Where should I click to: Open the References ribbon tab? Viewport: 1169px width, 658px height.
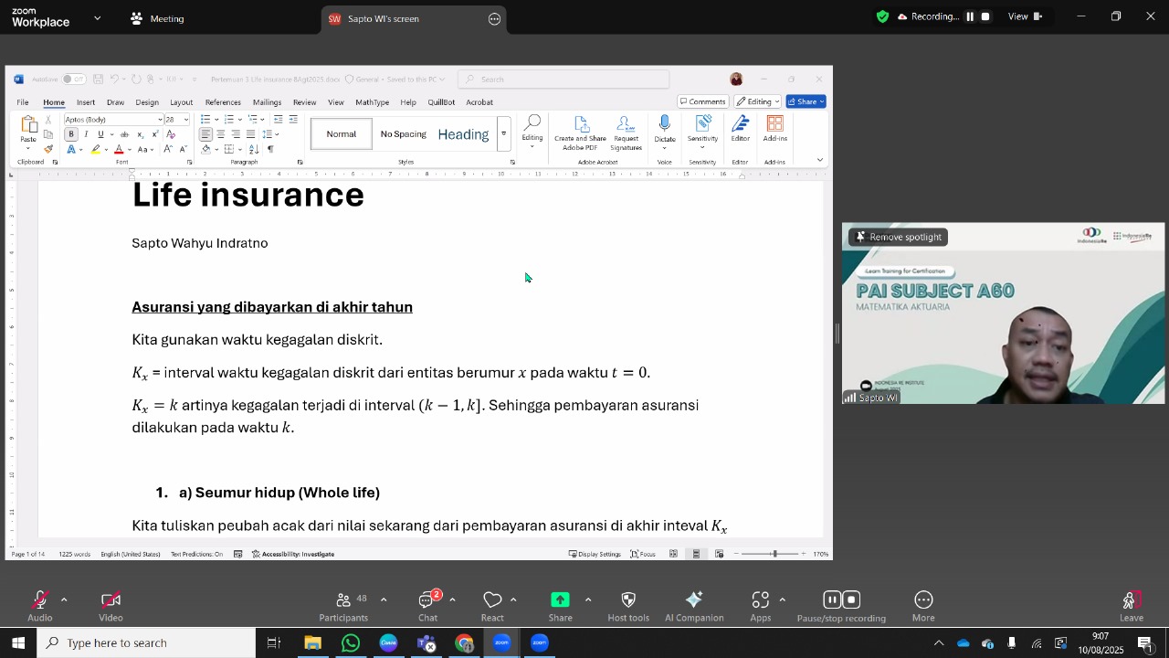point(223,102)
